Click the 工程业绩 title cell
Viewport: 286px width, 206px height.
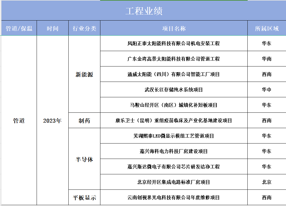coord(144,11)
